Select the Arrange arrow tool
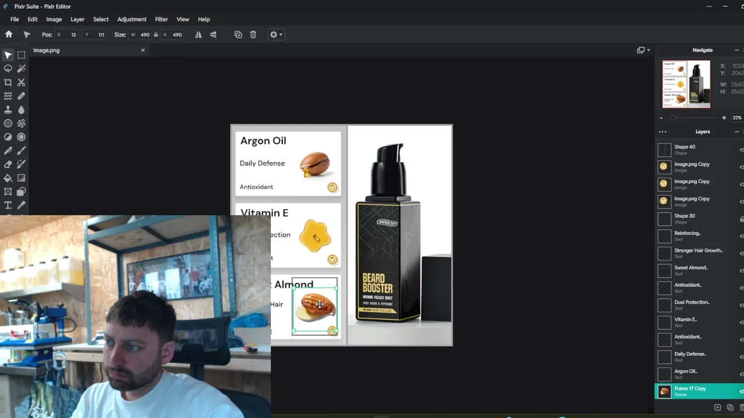744x418 pixels. tap(8, 55)
